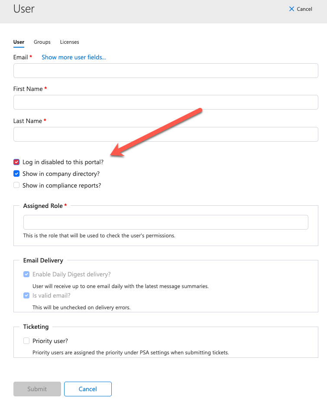
Task: Click the X Cancel icon at top
Action: (x=291, y=9)
